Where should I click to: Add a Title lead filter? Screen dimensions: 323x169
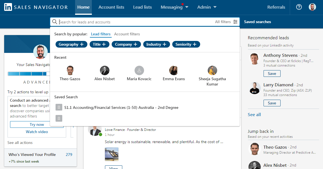99,44
